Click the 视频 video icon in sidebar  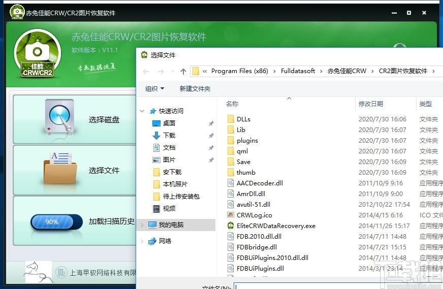click(156, 208)
